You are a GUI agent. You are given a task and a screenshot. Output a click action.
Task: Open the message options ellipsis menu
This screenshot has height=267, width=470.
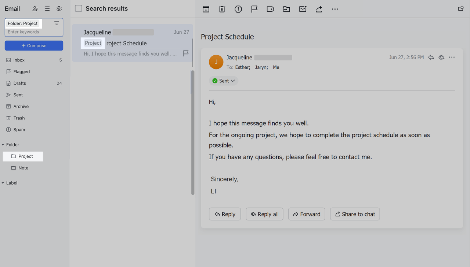coord(452,57)
